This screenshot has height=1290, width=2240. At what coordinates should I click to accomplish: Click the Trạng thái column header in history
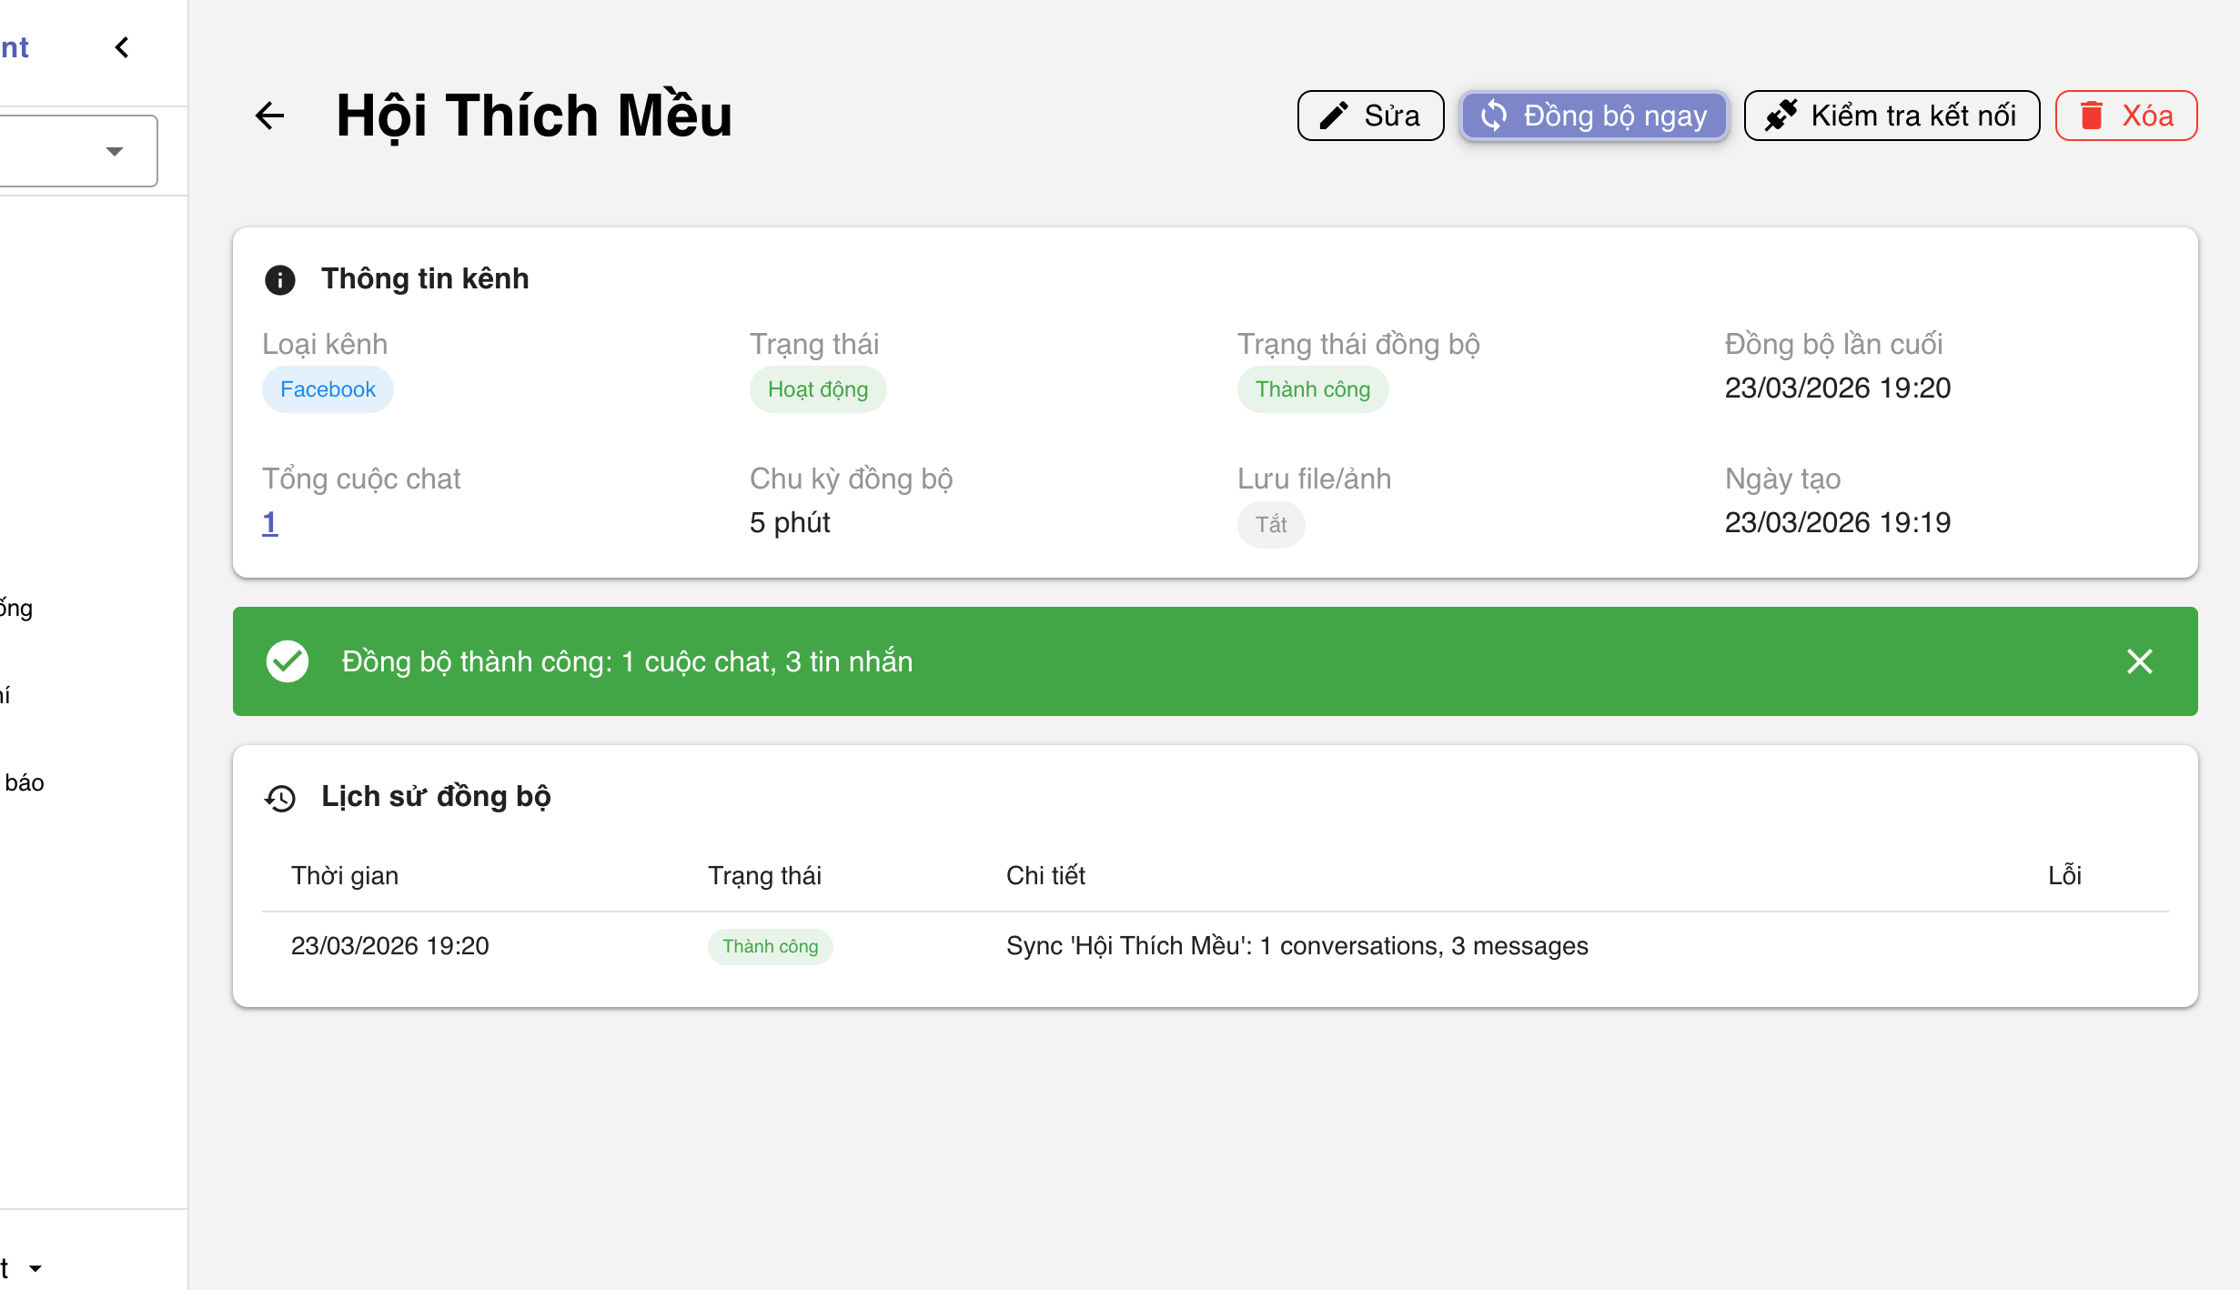tap(764, 875)
